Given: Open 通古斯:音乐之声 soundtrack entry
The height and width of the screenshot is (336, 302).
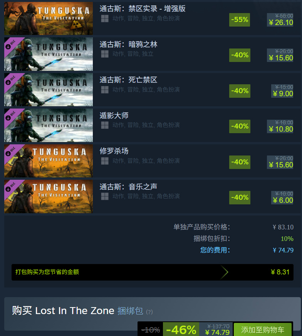Looking at the screenshot, I should 128,187.
